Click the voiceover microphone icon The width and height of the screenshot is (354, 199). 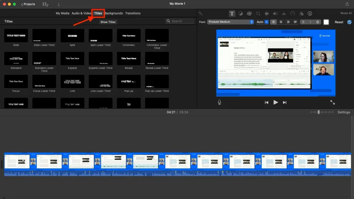[219, 102]
